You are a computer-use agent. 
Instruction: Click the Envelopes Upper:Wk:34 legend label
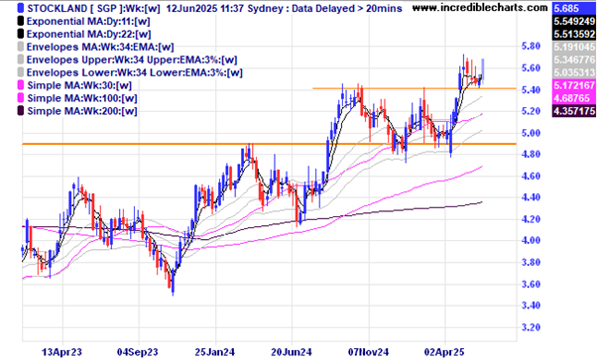click(x=132, y=60)
